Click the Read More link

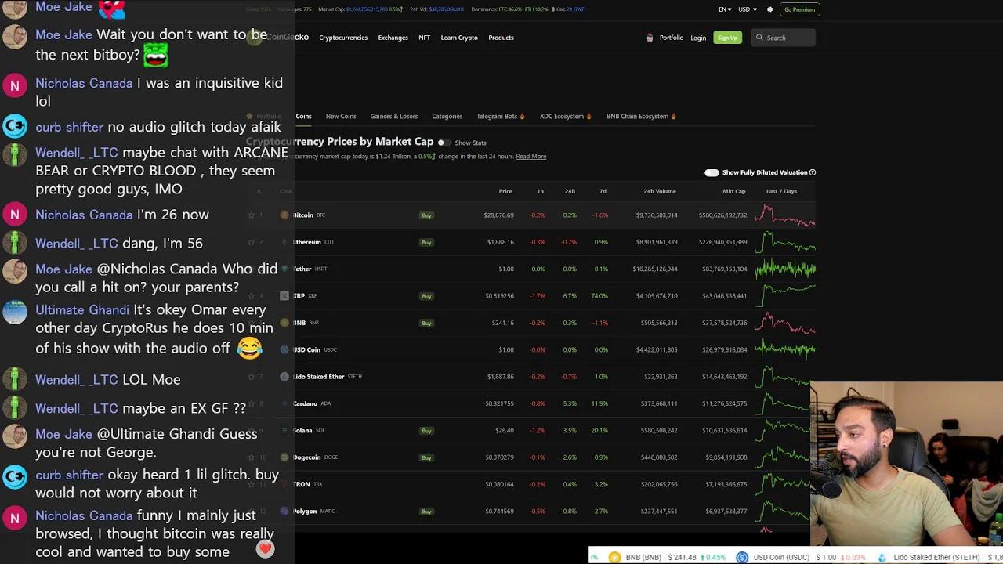(x=530, y=157)
